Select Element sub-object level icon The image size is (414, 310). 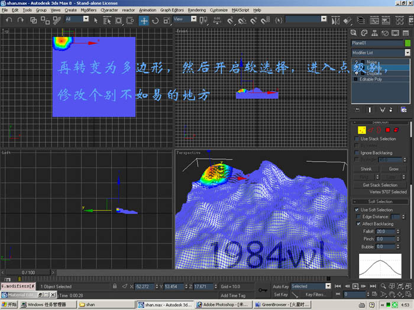coord(396,130)
